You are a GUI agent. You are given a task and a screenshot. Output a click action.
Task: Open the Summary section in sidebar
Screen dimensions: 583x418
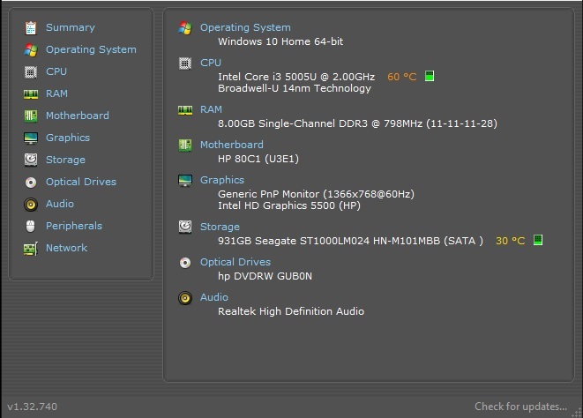(x=71, y=27)
